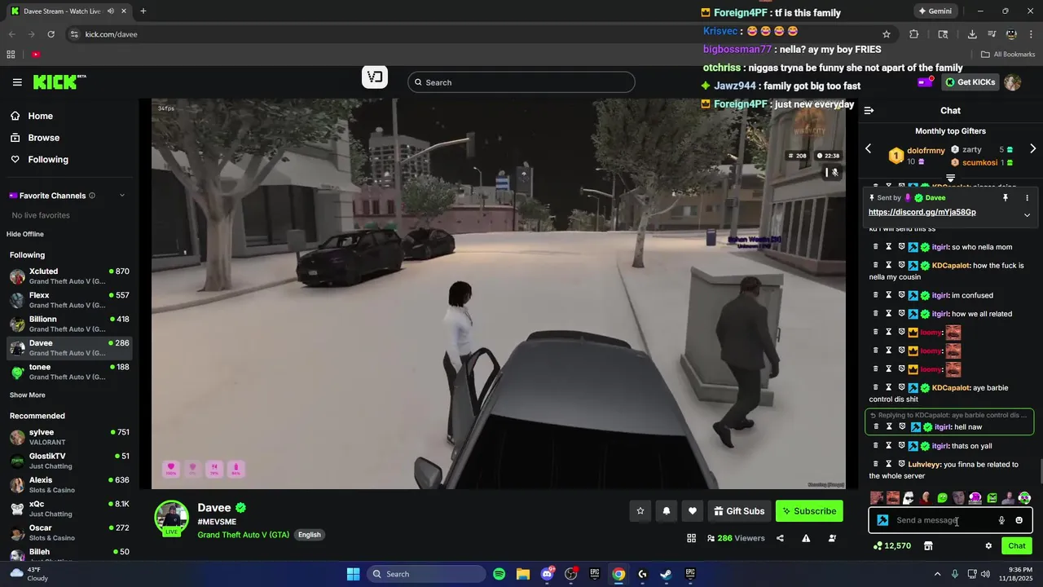Open the chat shop icon
This screenshot has width=1043, height=587.
point(928,545)
